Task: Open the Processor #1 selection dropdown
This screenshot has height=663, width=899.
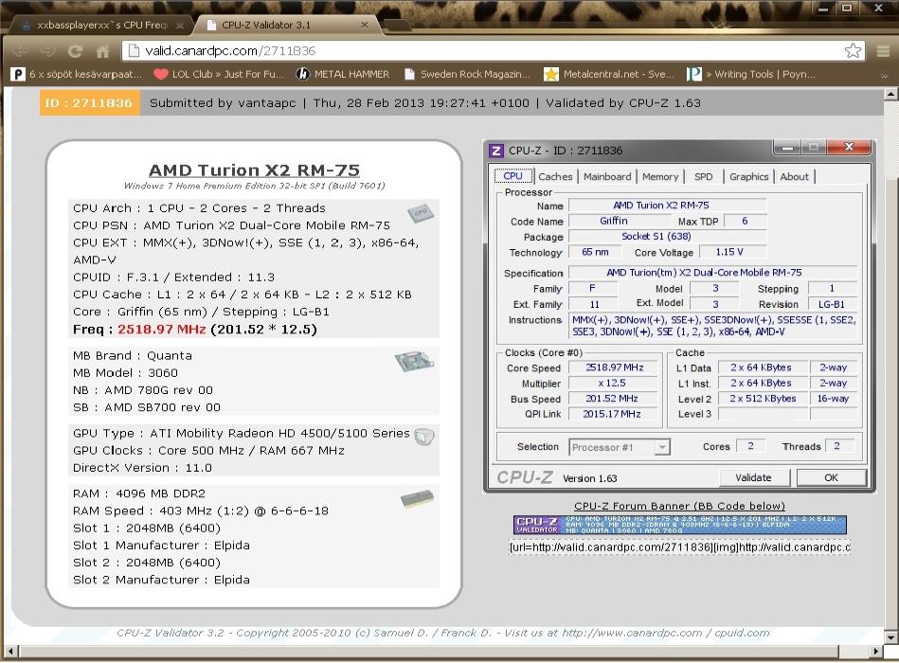Action: click(x=620, y=447)
